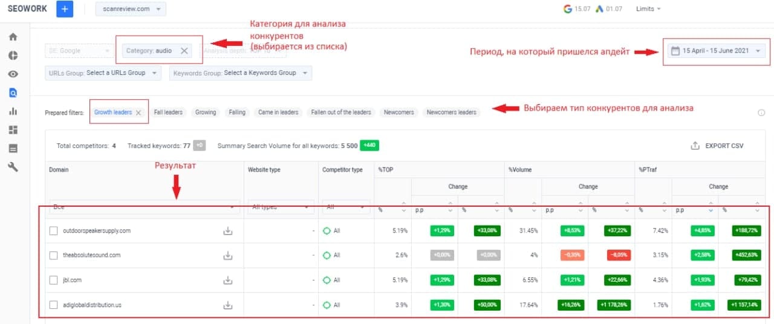Click the blue plus add button
This screenshot has width=774, height=324.
65,9
